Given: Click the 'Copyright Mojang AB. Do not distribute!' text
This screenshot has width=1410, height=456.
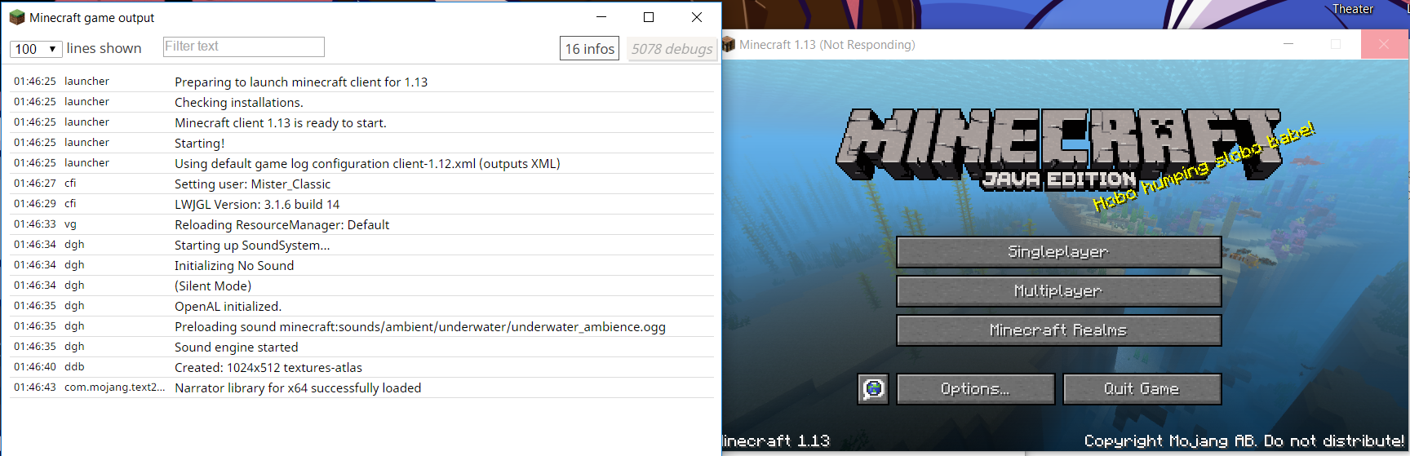Looking at the screenshot, I should coord(1244,441).
